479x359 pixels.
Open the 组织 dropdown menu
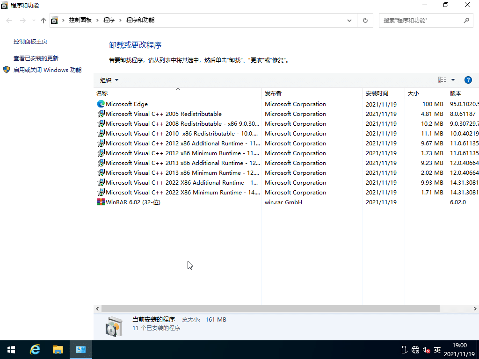click(109, 80)
